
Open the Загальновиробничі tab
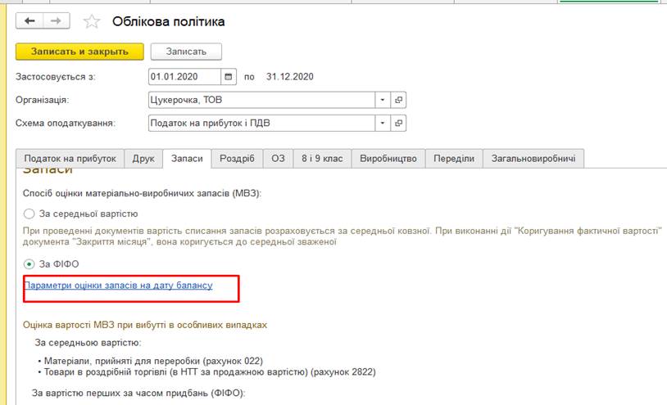[x=533, y=159]
